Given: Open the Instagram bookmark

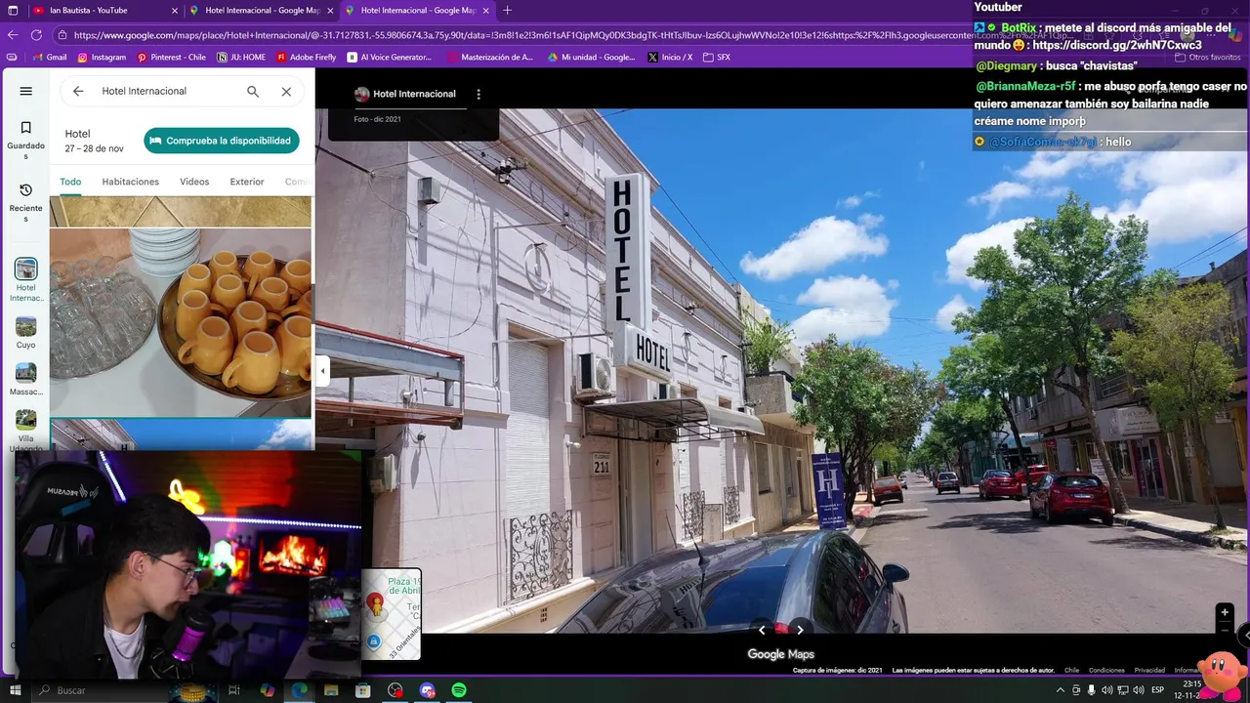Looking at the screenshot, I should [102, 58].
